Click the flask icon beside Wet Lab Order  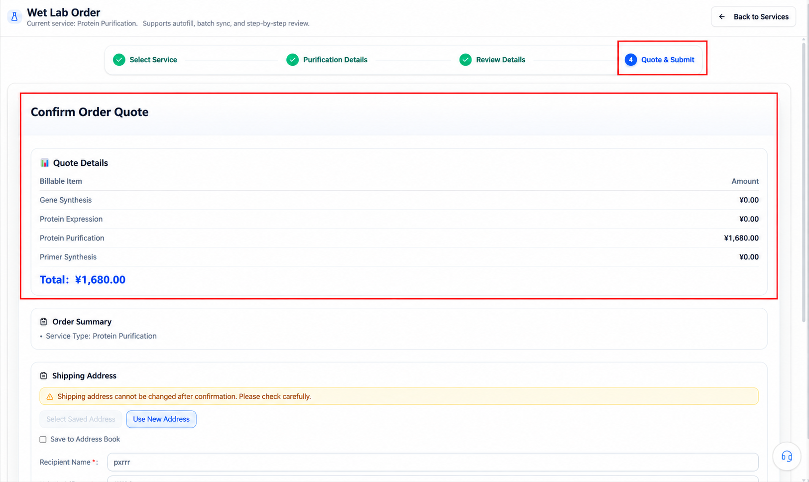coord(14,17)
